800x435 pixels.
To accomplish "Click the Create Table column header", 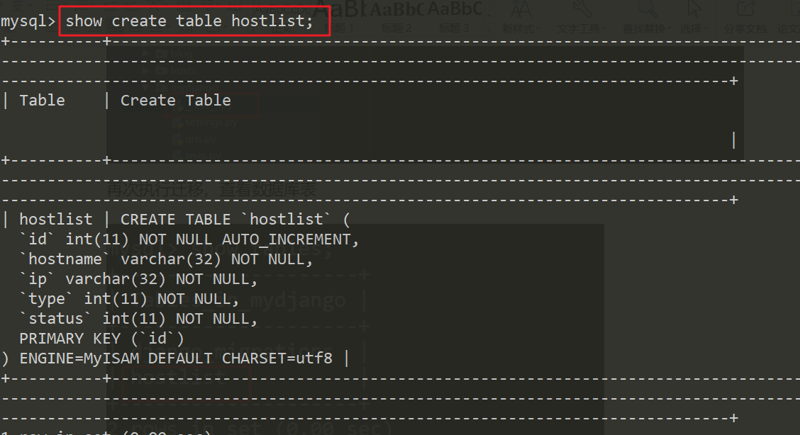I will point(175,101).
